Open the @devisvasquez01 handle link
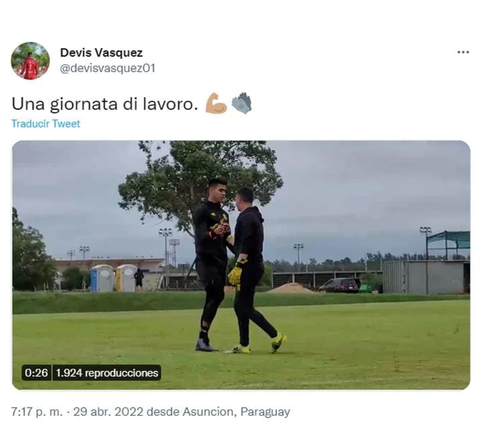Viewport: 481px width, 439px height. 108,68
